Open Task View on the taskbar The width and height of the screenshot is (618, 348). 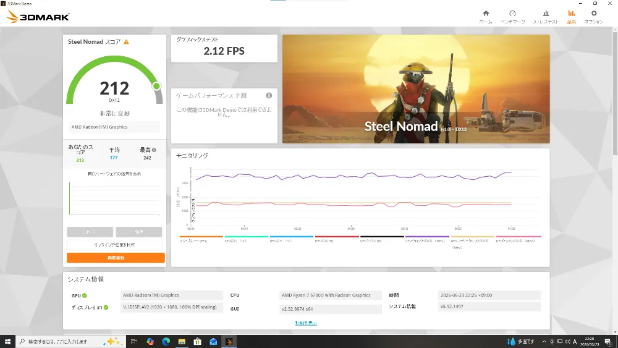coord(133,341)
